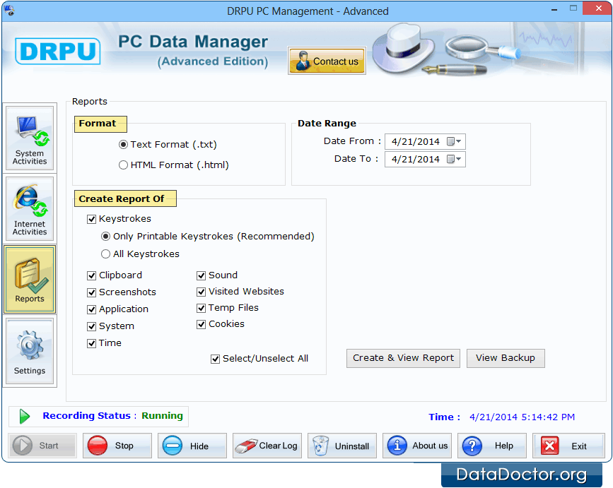Click the 'Recording Status :' text

(90, 415)
